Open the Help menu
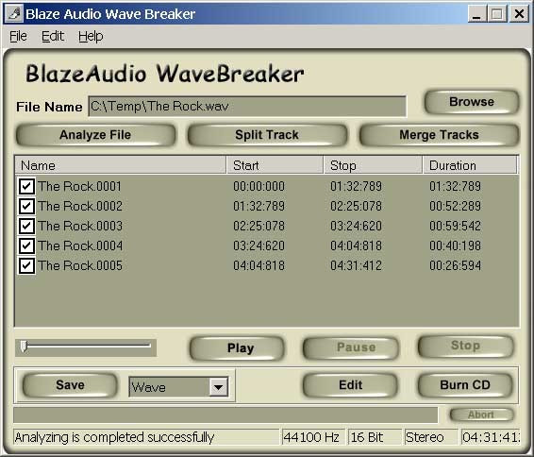 pos(91,36)
